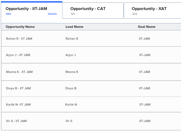This screenshot has height=136, width=181.
Task: Select lead name Divya B
Action: [x=71, y=88]
